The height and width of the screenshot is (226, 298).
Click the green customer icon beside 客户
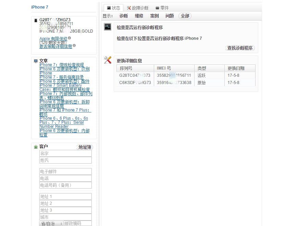[36, 147]
